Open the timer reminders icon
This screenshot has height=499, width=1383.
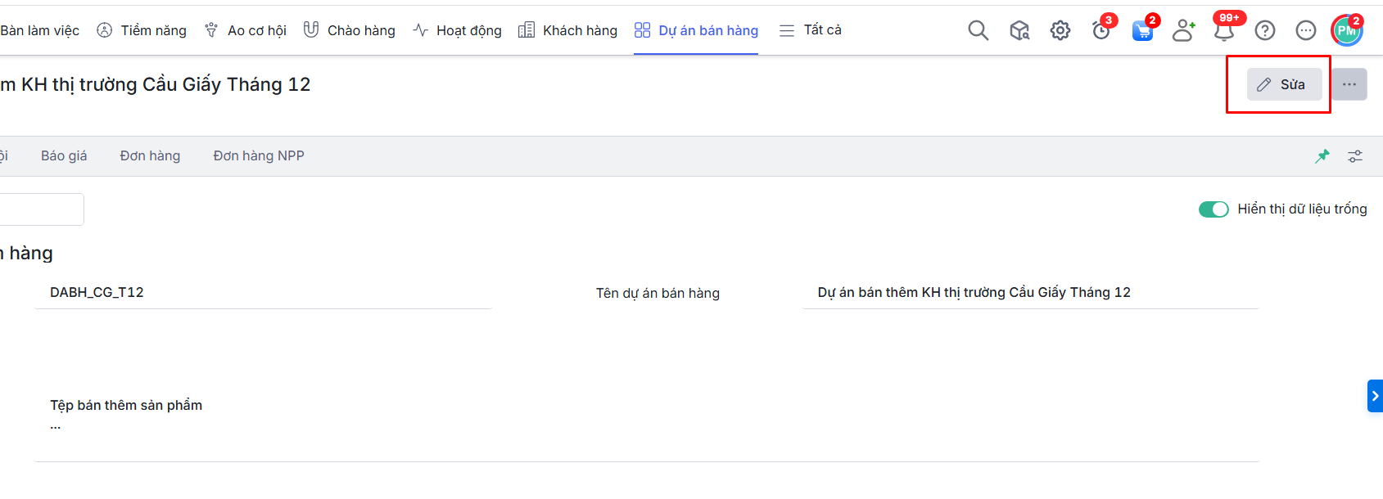(x=1101, y=30)
